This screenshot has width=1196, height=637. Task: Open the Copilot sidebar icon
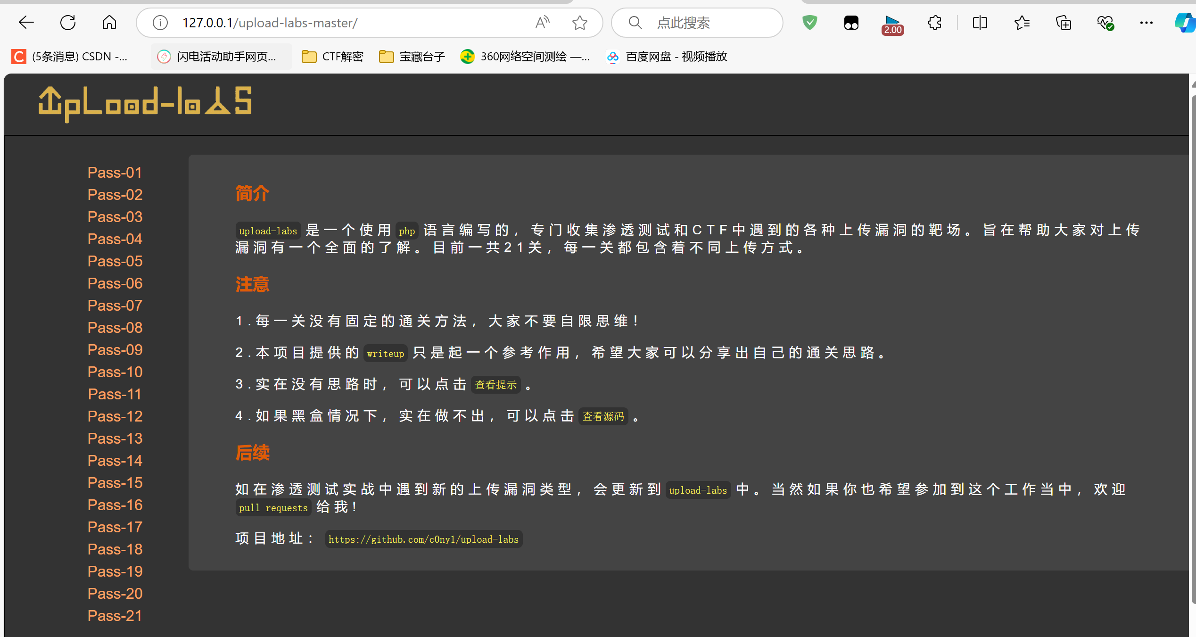point(1185,23)
